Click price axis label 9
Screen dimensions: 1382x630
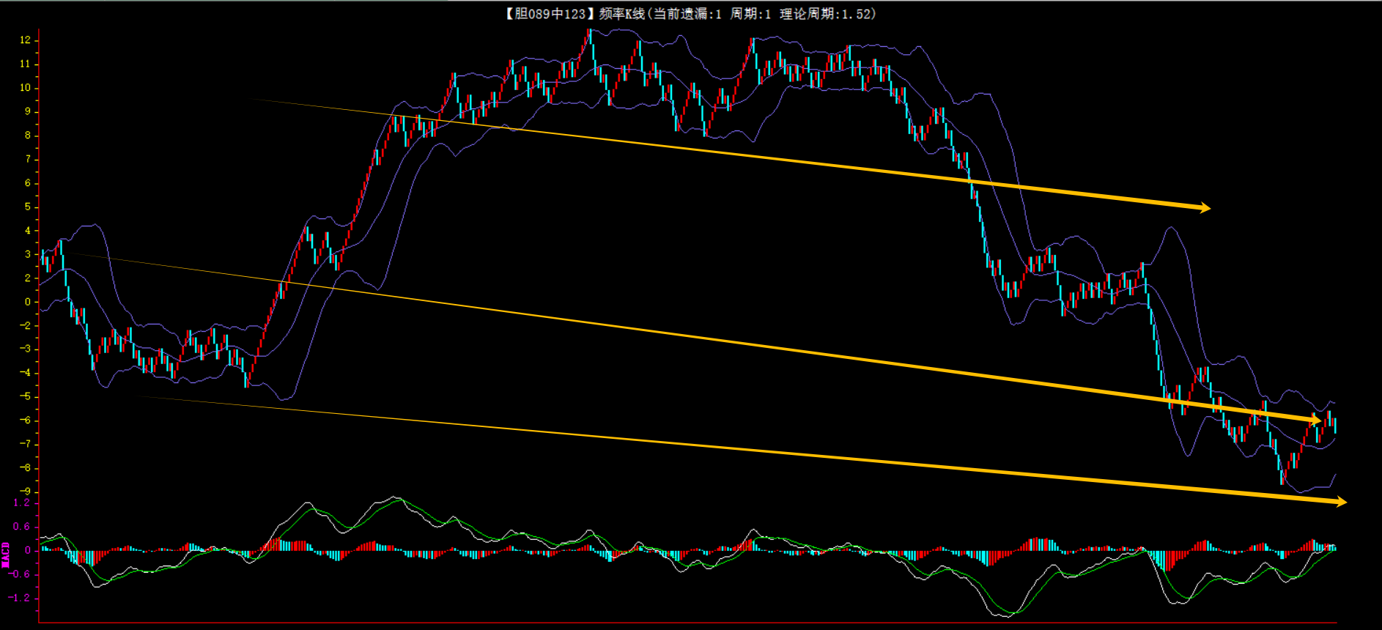28,111
